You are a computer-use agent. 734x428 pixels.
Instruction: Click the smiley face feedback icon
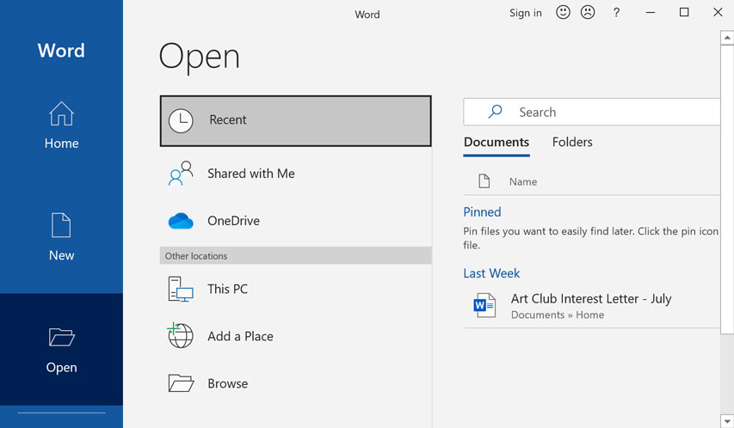coord(563,12)
